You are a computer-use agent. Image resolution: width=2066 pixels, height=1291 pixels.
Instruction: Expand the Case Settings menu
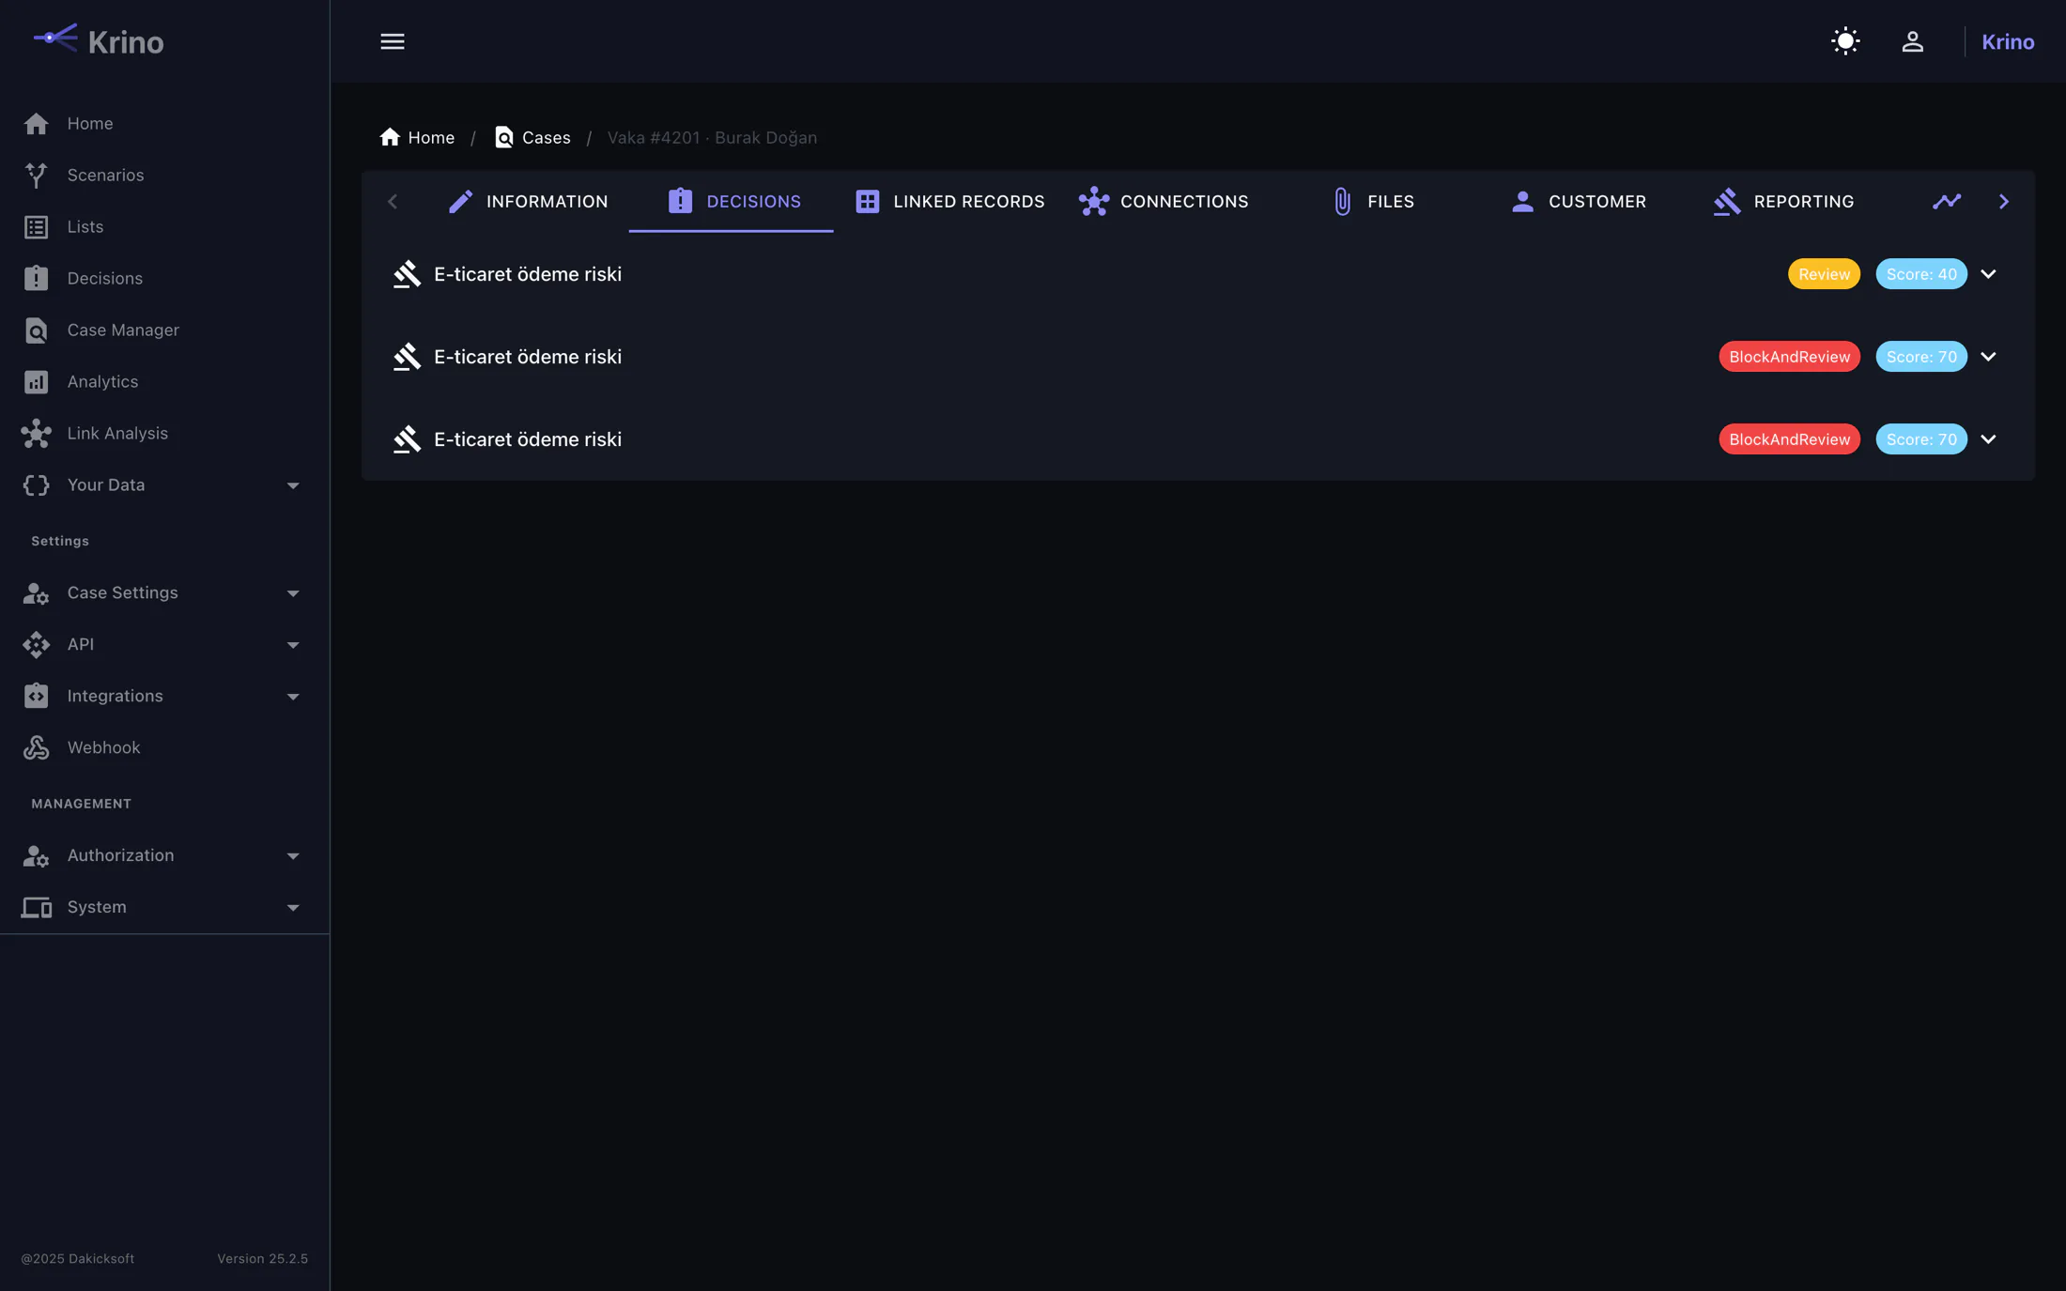coord(164,592)
